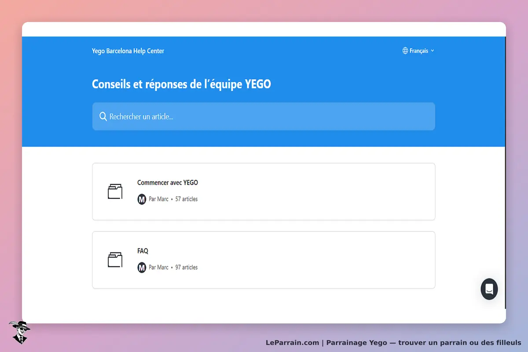Click the Conseils et réponses de l'équipe YEGO heading

(181, 84)
